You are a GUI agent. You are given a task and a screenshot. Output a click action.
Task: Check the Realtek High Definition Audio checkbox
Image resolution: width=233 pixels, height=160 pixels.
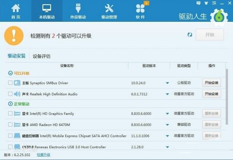pos(10,94)
